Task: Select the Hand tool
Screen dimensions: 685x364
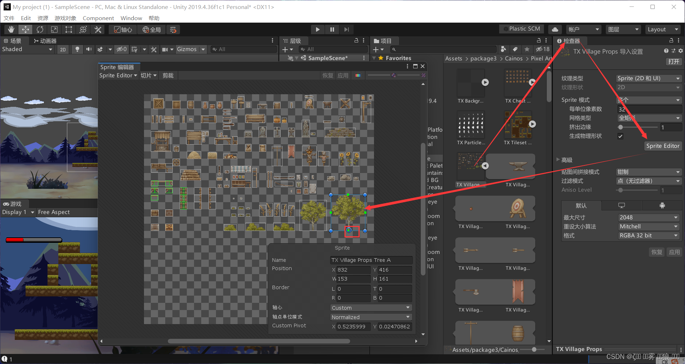Action: click(11, 29)
